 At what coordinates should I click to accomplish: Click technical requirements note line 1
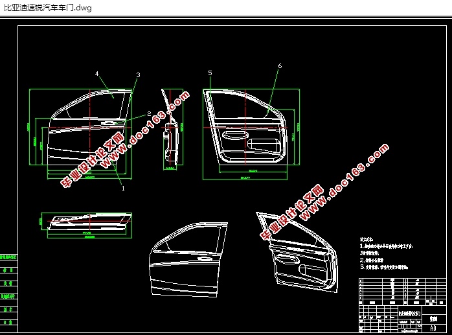tap(386, 246)
